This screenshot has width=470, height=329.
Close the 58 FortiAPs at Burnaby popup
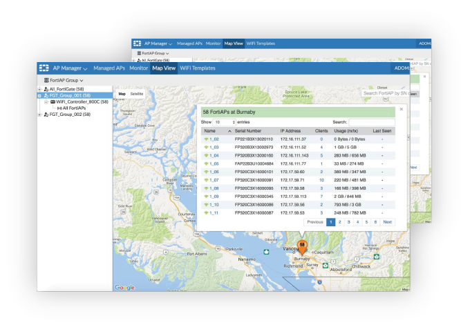pos(402,109)
